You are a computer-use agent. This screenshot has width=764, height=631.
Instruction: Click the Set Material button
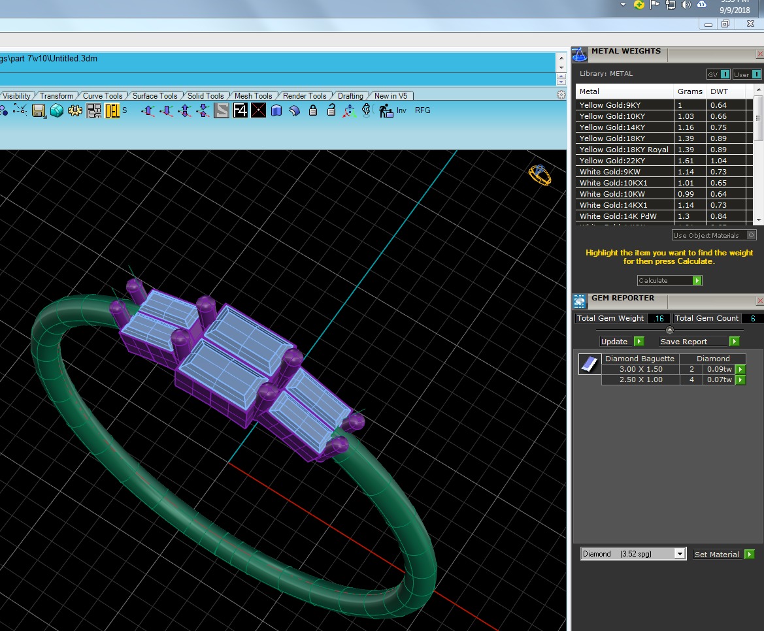pyautogui.click(x=723, y=554)
